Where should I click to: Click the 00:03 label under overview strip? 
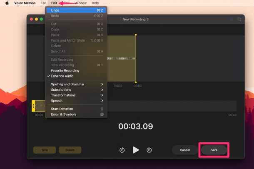232,115
